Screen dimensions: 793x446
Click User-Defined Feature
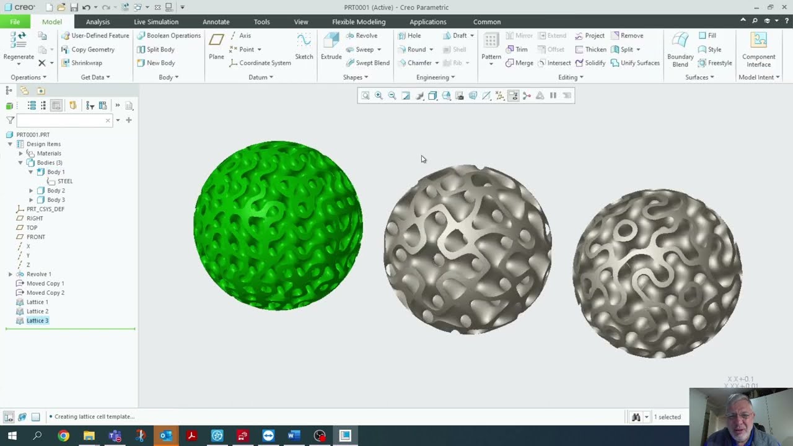(x=95, y=35)
